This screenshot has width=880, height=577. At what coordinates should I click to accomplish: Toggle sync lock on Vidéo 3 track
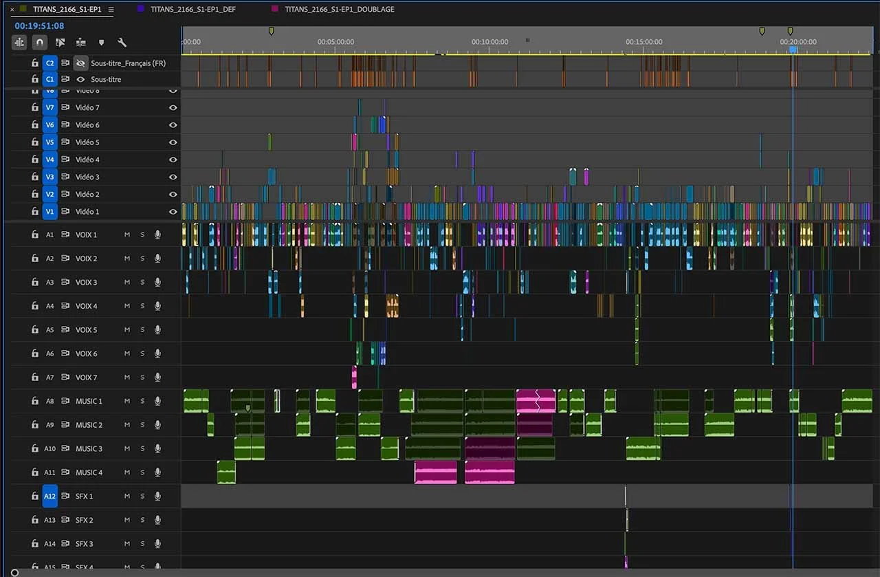(66, 177)
